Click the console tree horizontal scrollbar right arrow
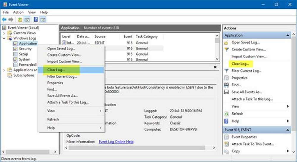Screen dimensions: 297x162 (55, 152)
